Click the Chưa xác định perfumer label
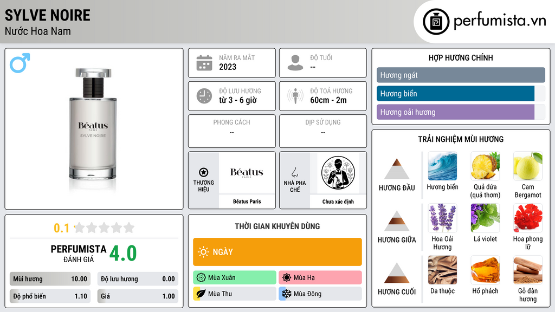The height and width of the screenshot is (312, 555). [x=338, y=201]
